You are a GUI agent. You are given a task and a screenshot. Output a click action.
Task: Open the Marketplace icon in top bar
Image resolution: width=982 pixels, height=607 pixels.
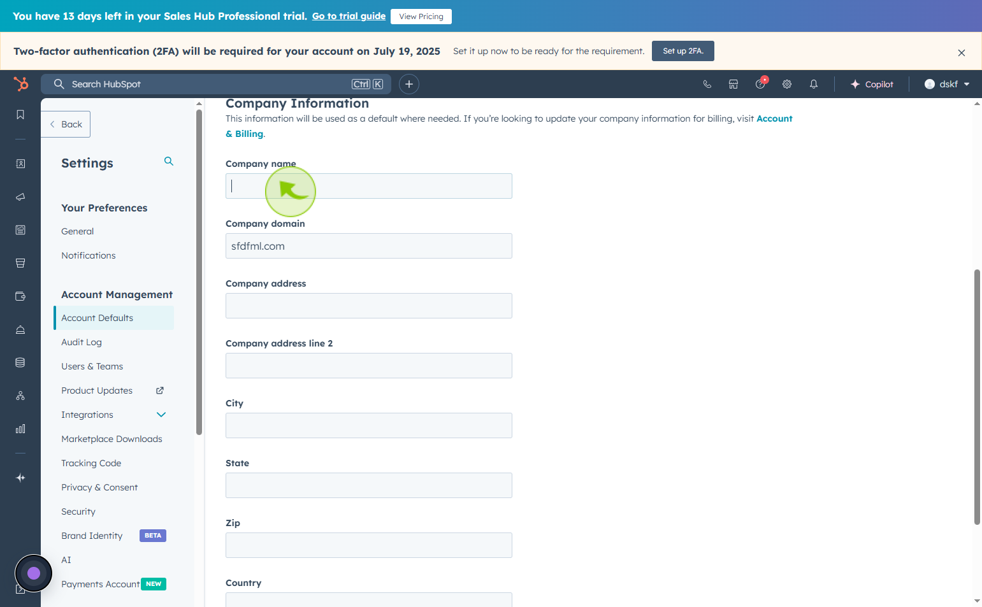click(x=733, y=84)
